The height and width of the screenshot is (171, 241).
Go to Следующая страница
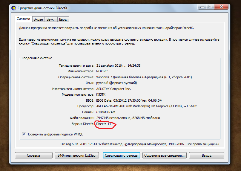[121, 155]
